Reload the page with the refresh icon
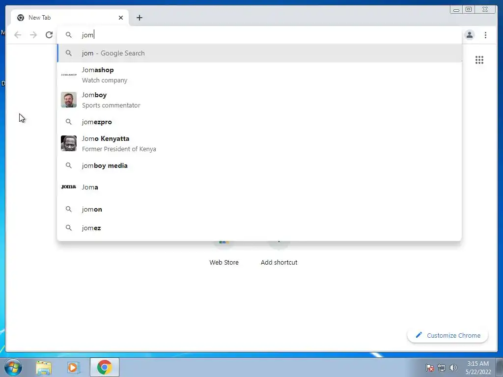The image size is (503, 377). click(x=49, y=35)
